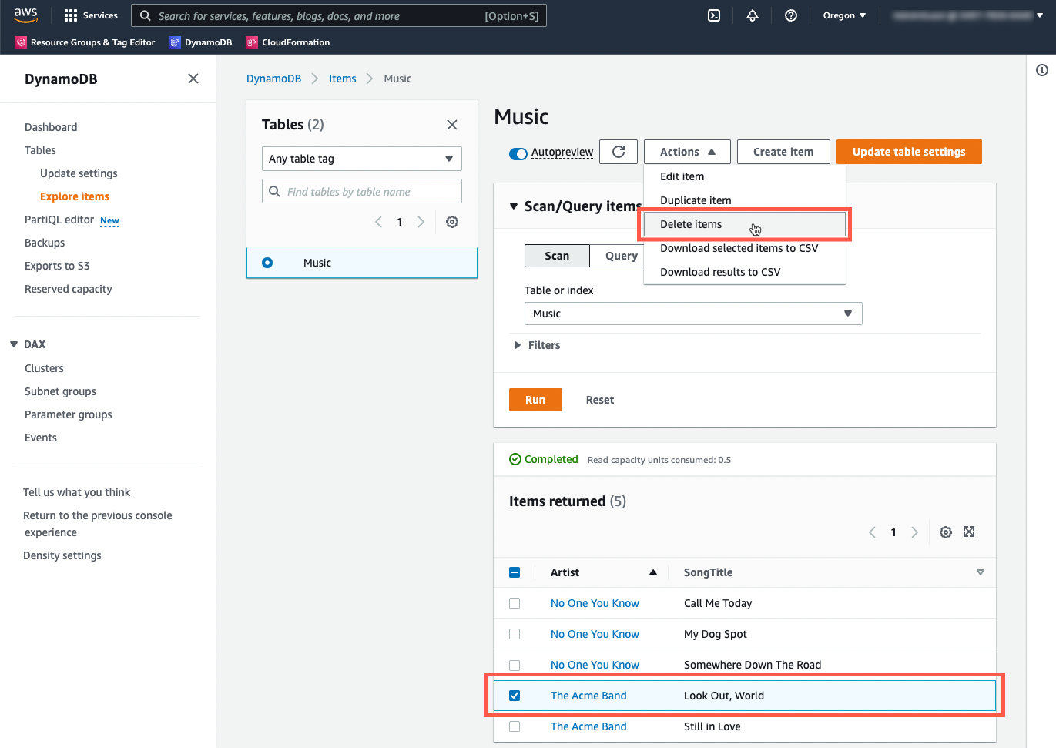Open the Table or index dropdown
Screen dimensions: 1056x748
tap(693, 314)
